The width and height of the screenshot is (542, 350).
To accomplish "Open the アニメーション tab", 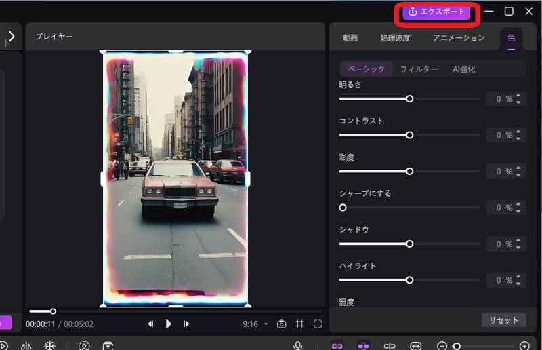I will pyautogui.click(x=459, y=38).
